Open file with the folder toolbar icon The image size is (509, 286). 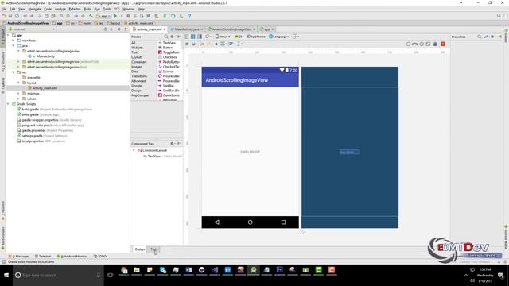click(x=3, y=16)
